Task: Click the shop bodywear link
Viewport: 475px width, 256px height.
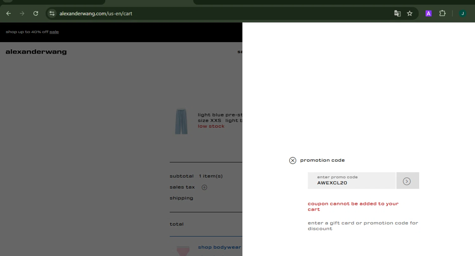Action: pos(219,247)
